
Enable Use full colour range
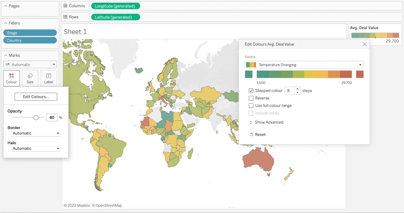(251, 106)
